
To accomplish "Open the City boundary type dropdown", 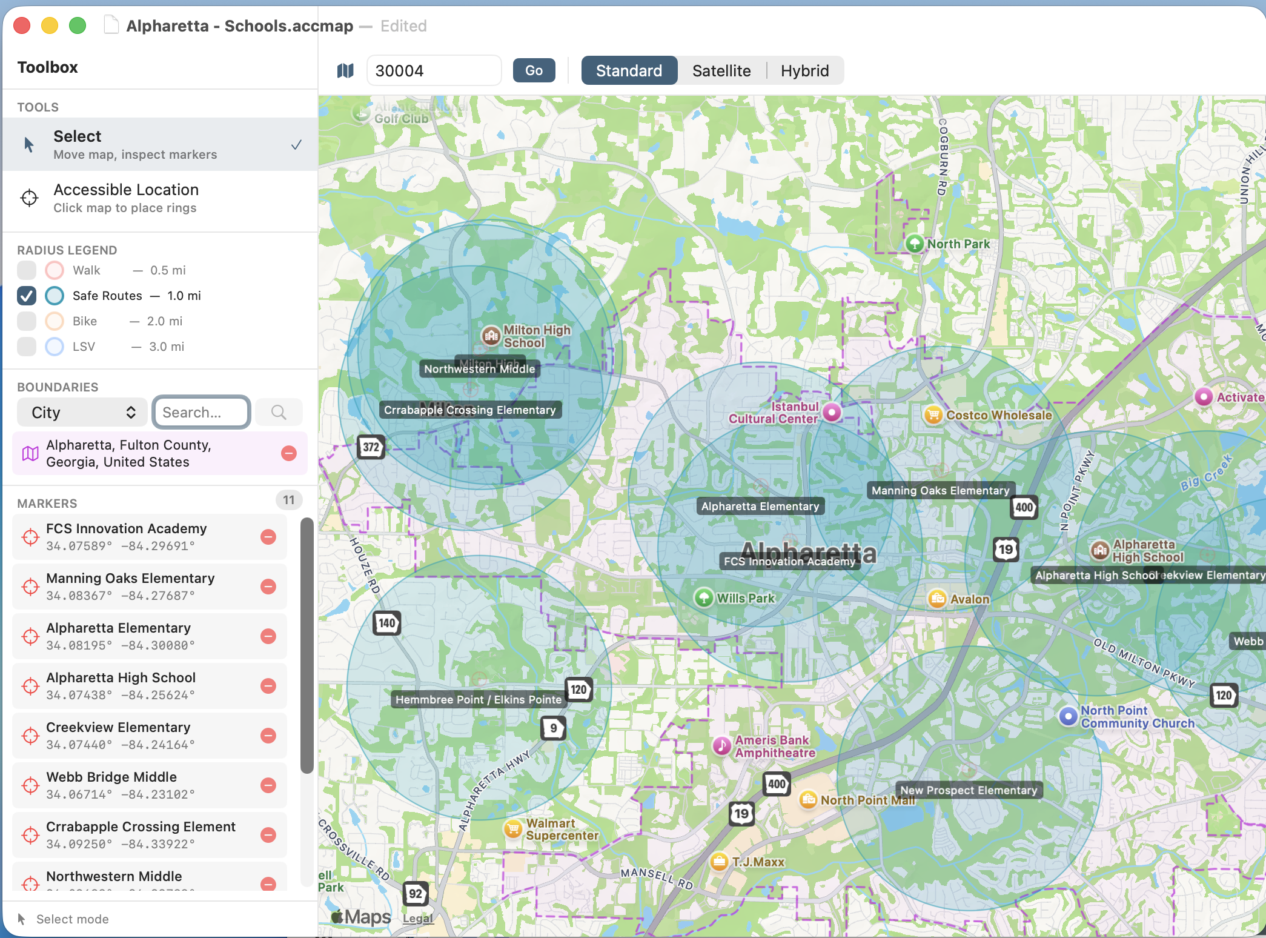I will coord(82,413).
